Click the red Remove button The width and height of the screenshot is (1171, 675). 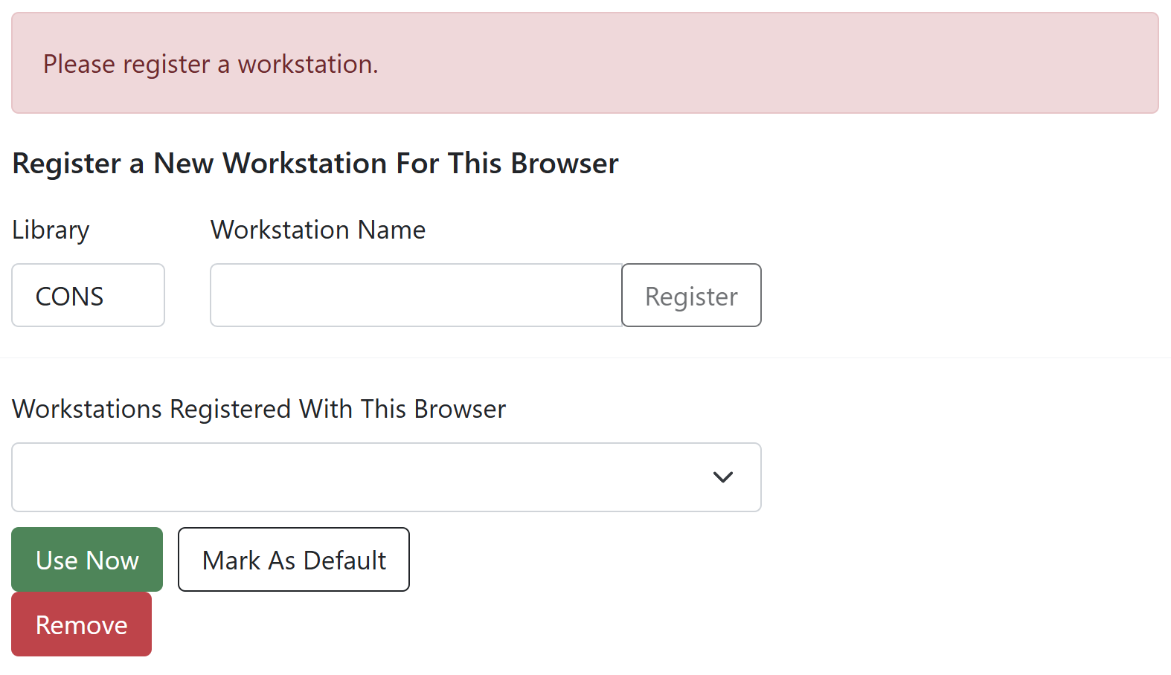[x=81, y=624]
